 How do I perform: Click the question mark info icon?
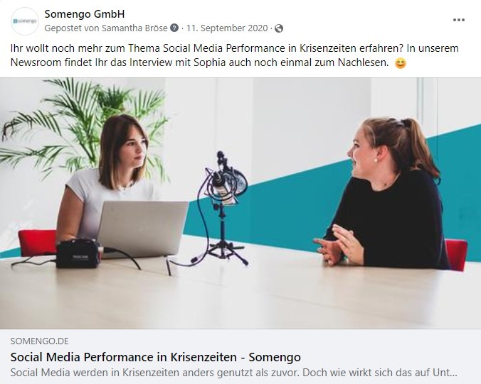pos(174,28)
